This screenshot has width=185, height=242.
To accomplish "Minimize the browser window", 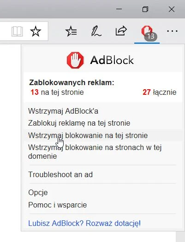I will (119, 9).
